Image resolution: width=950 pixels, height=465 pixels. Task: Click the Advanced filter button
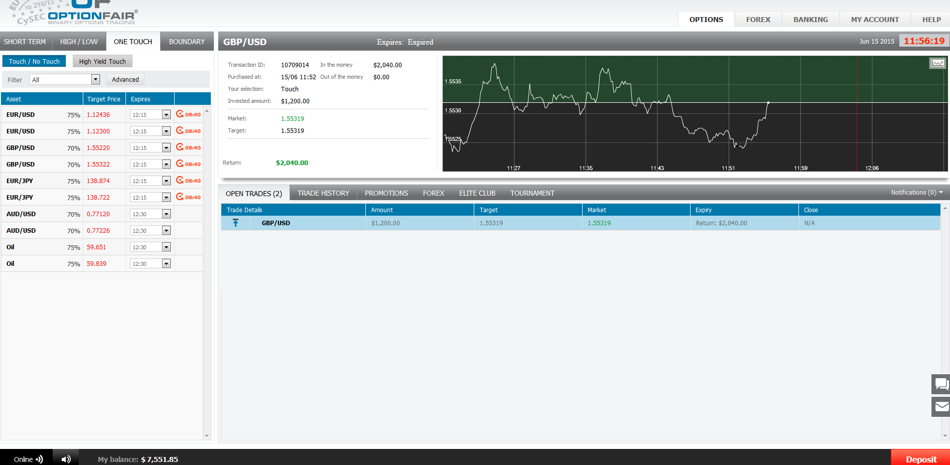(125, 79)
